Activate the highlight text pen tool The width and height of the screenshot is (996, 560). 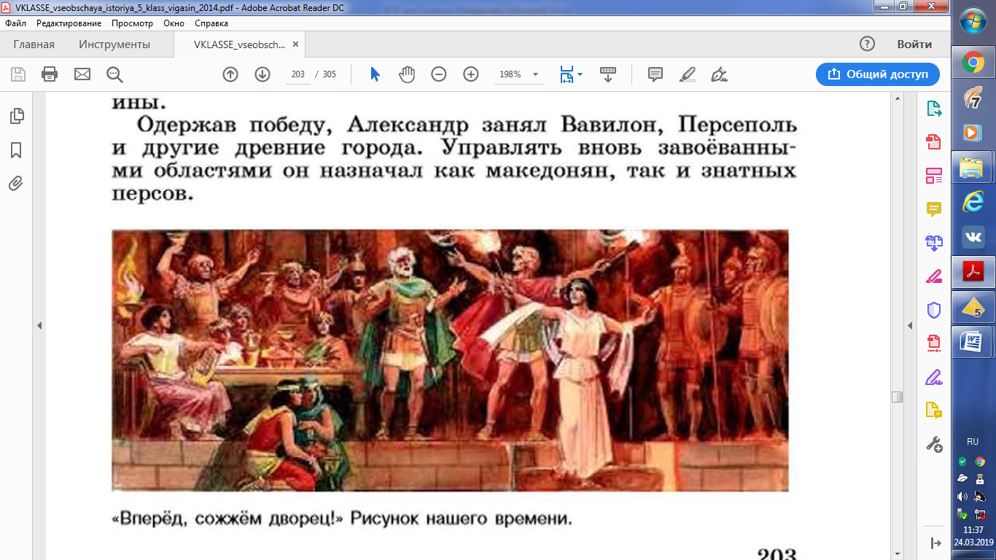[688, 74]
